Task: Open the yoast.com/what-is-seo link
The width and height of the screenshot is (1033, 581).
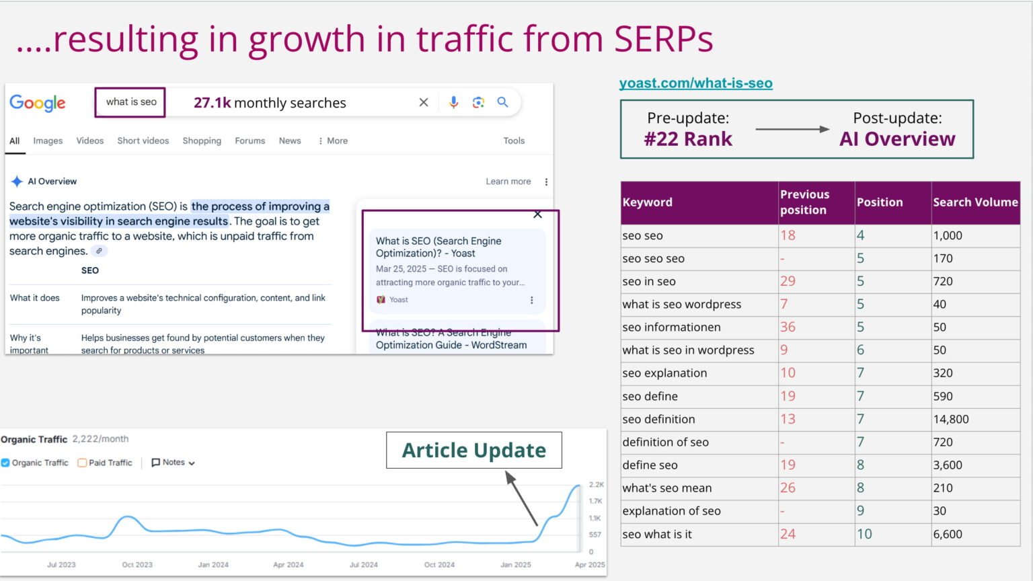Action: point(695,83)
